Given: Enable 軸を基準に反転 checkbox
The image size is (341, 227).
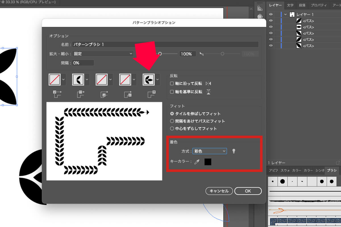Looking at the screenshot, I should point(172,92).
